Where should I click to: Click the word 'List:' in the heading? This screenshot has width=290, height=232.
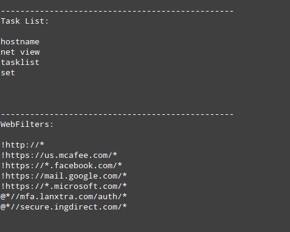[x=37, y=21]
